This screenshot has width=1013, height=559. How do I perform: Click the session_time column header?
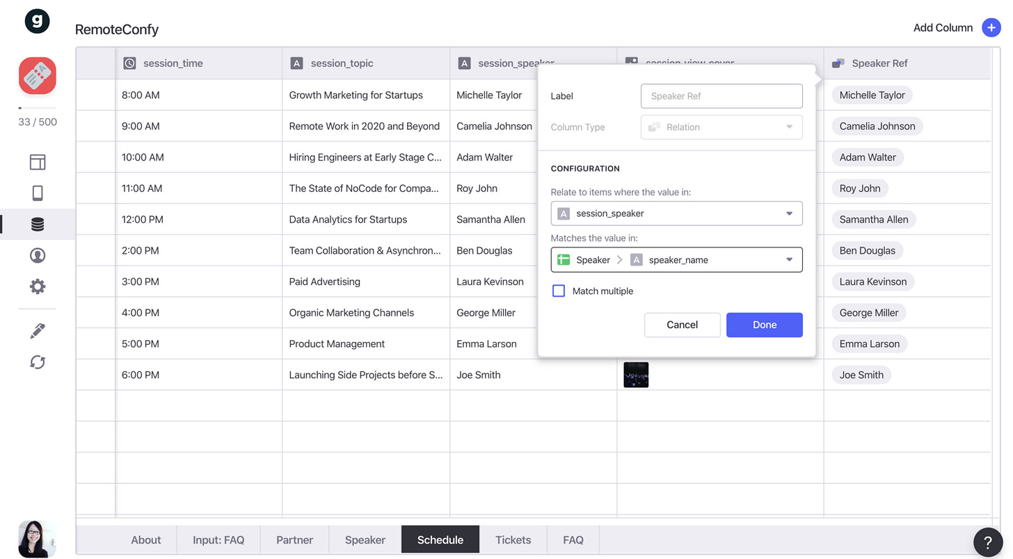coord(199,63)
